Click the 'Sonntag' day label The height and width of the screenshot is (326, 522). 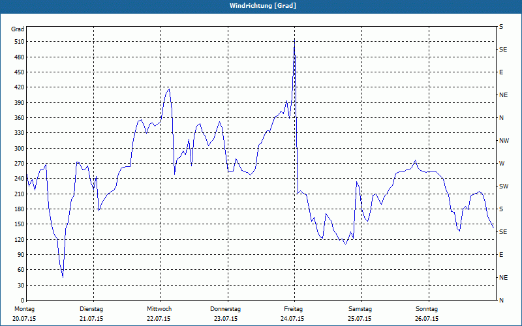(x=427, y=309)
